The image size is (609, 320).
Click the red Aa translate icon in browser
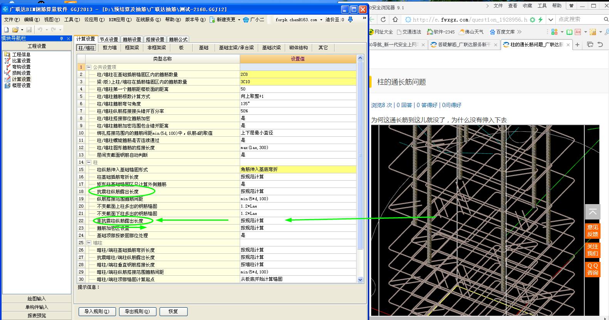(x=577, y=32)
